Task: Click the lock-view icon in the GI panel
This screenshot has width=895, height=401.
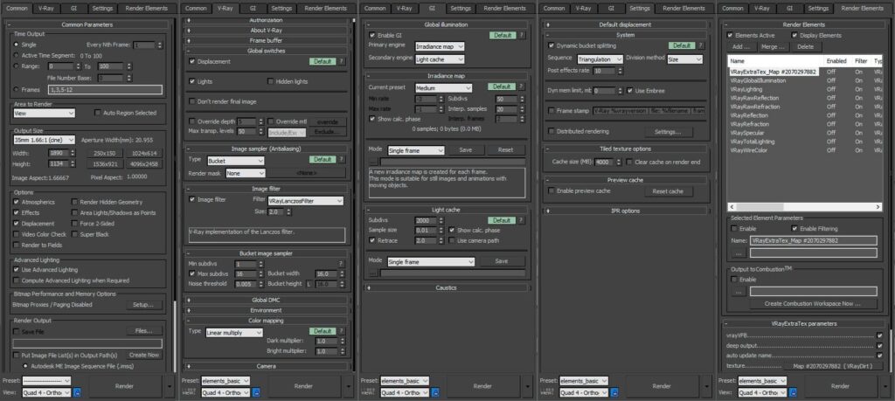Action: point(435,392)
